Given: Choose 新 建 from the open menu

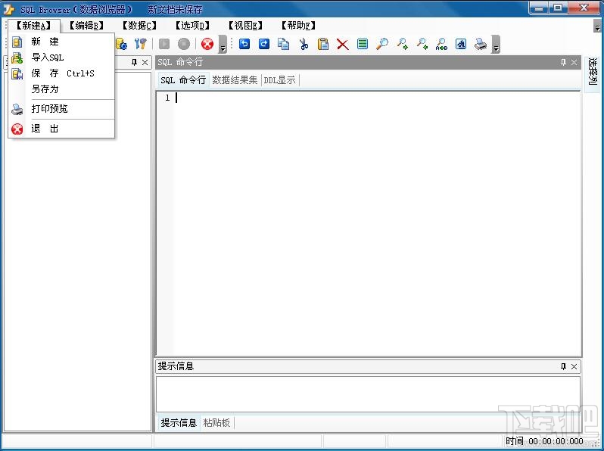Looking at the screenshot, I should coord(61,41).
